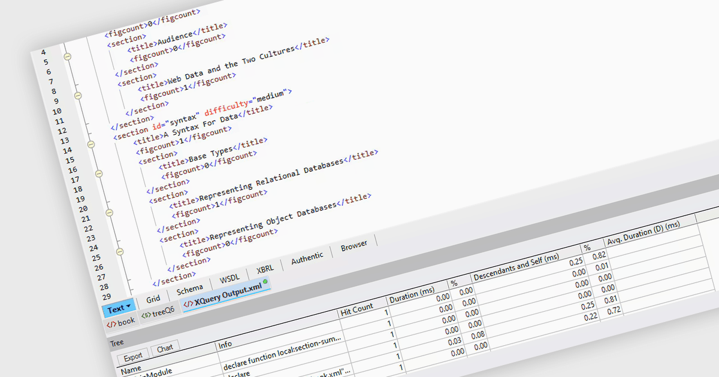Click the 'Representing Relational Databases' title text
Screen dimensions: 719x377
(270, 180)
